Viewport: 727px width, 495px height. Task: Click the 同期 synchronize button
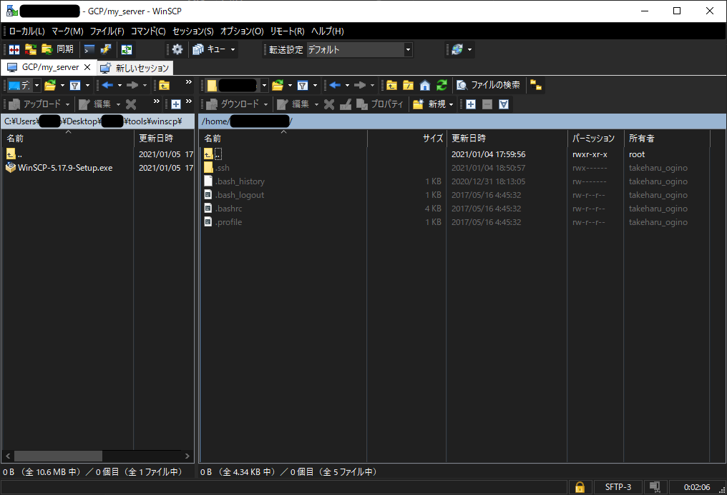click(57, 49)
